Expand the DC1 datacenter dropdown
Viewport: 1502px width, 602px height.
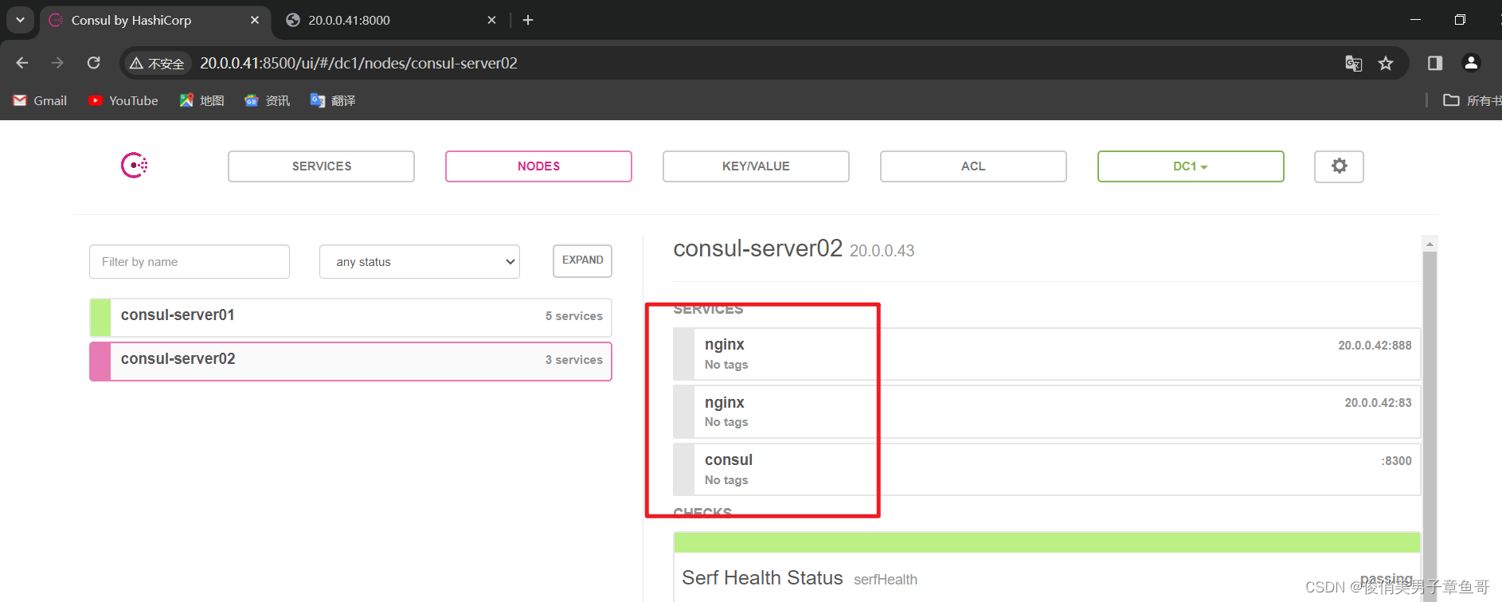(x=1191, y=166)
